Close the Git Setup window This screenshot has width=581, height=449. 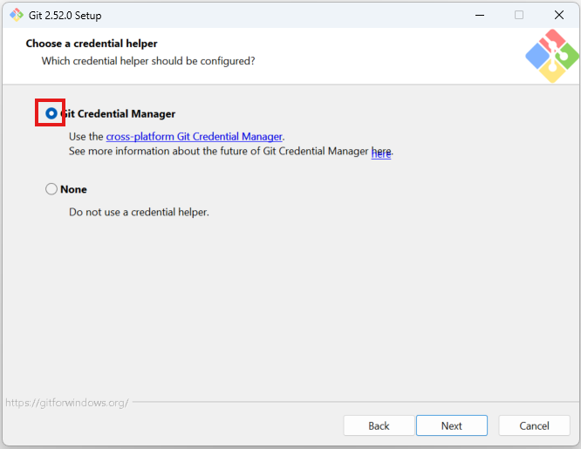pos(559,15)
